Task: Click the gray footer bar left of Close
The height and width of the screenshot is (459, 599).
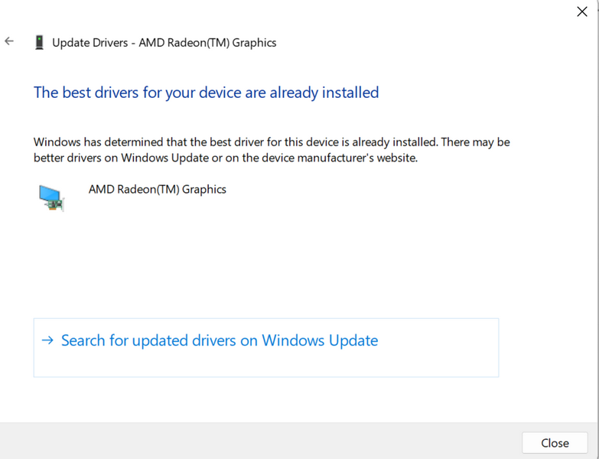Action: [x=260, y=441]
